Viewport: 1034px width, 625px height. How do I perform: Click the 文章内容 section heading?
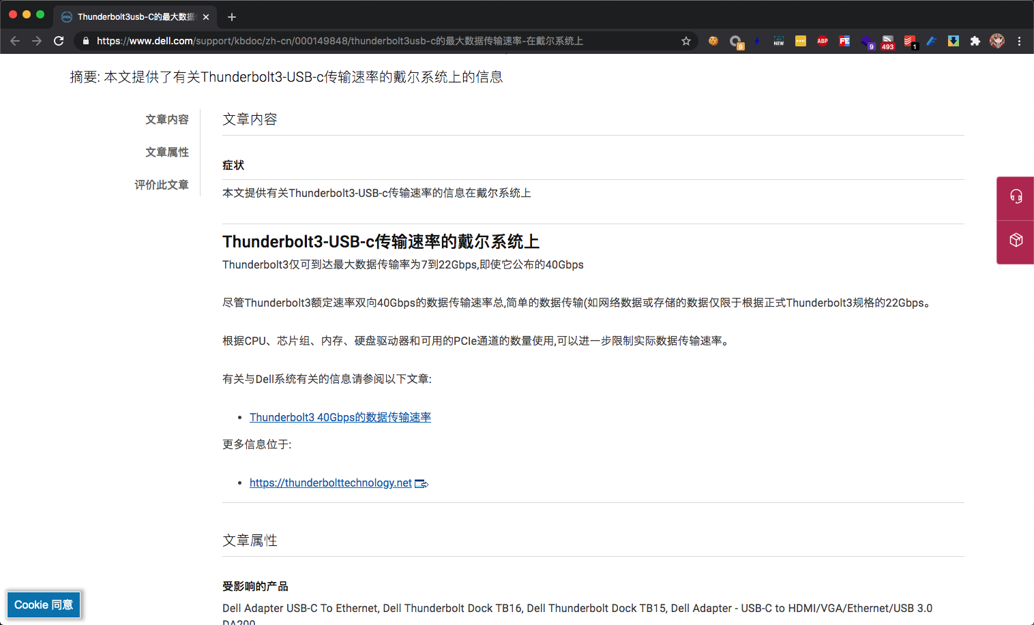(x=250, y=119)
